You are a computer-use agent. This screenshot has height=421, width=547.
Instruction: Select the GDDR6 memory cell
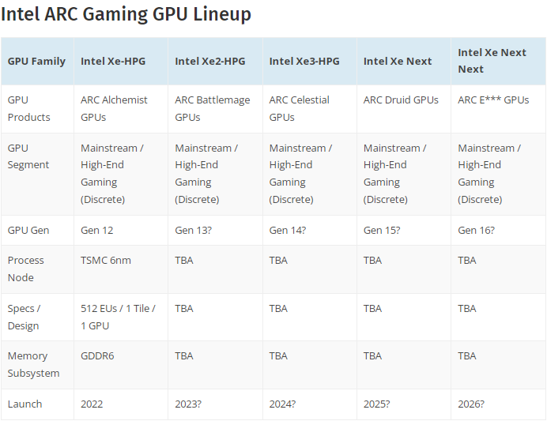click(x=97, y=355)
